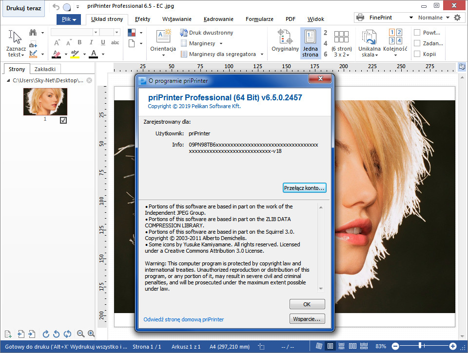This screenshot has height=353, width=468.
Task: Toggle single page view in status bar
Action: (330, 346)
